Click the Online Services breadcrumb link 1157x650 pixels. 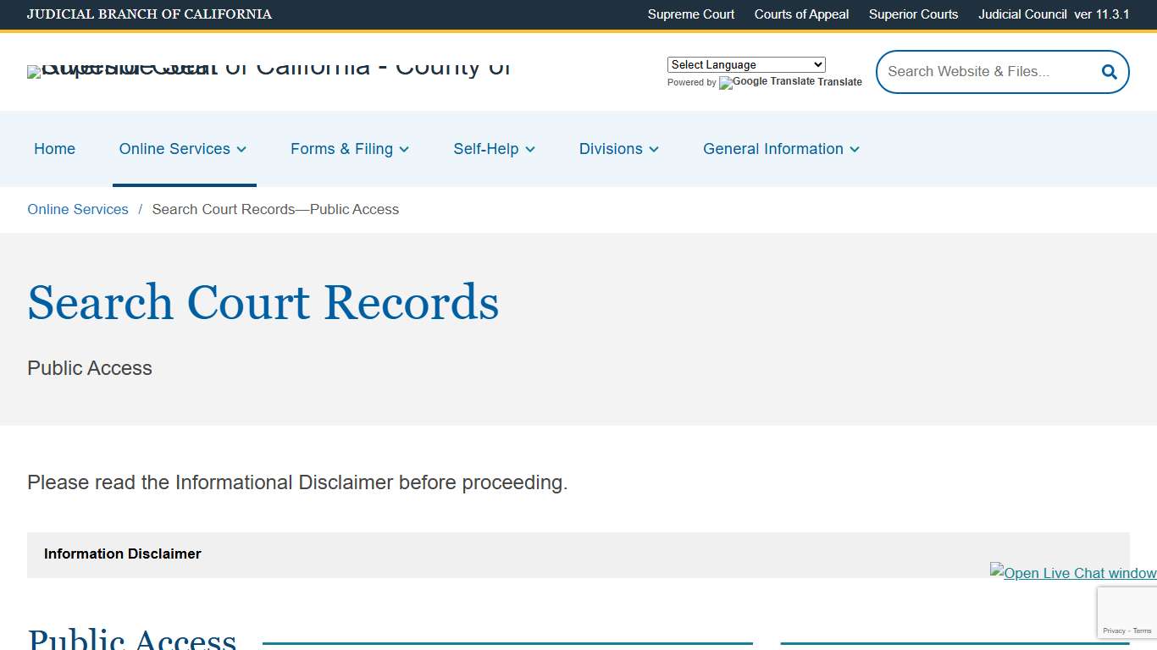point(77,209)
